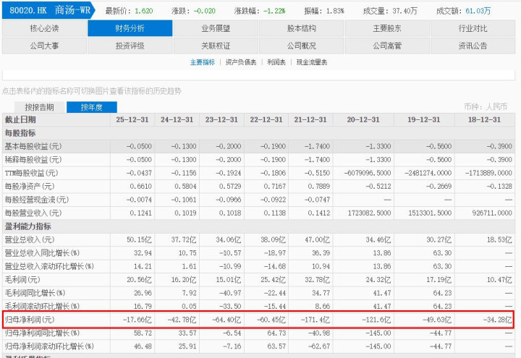
Task: Open the 投资评级 tab
Action: (x=130, y=45)
